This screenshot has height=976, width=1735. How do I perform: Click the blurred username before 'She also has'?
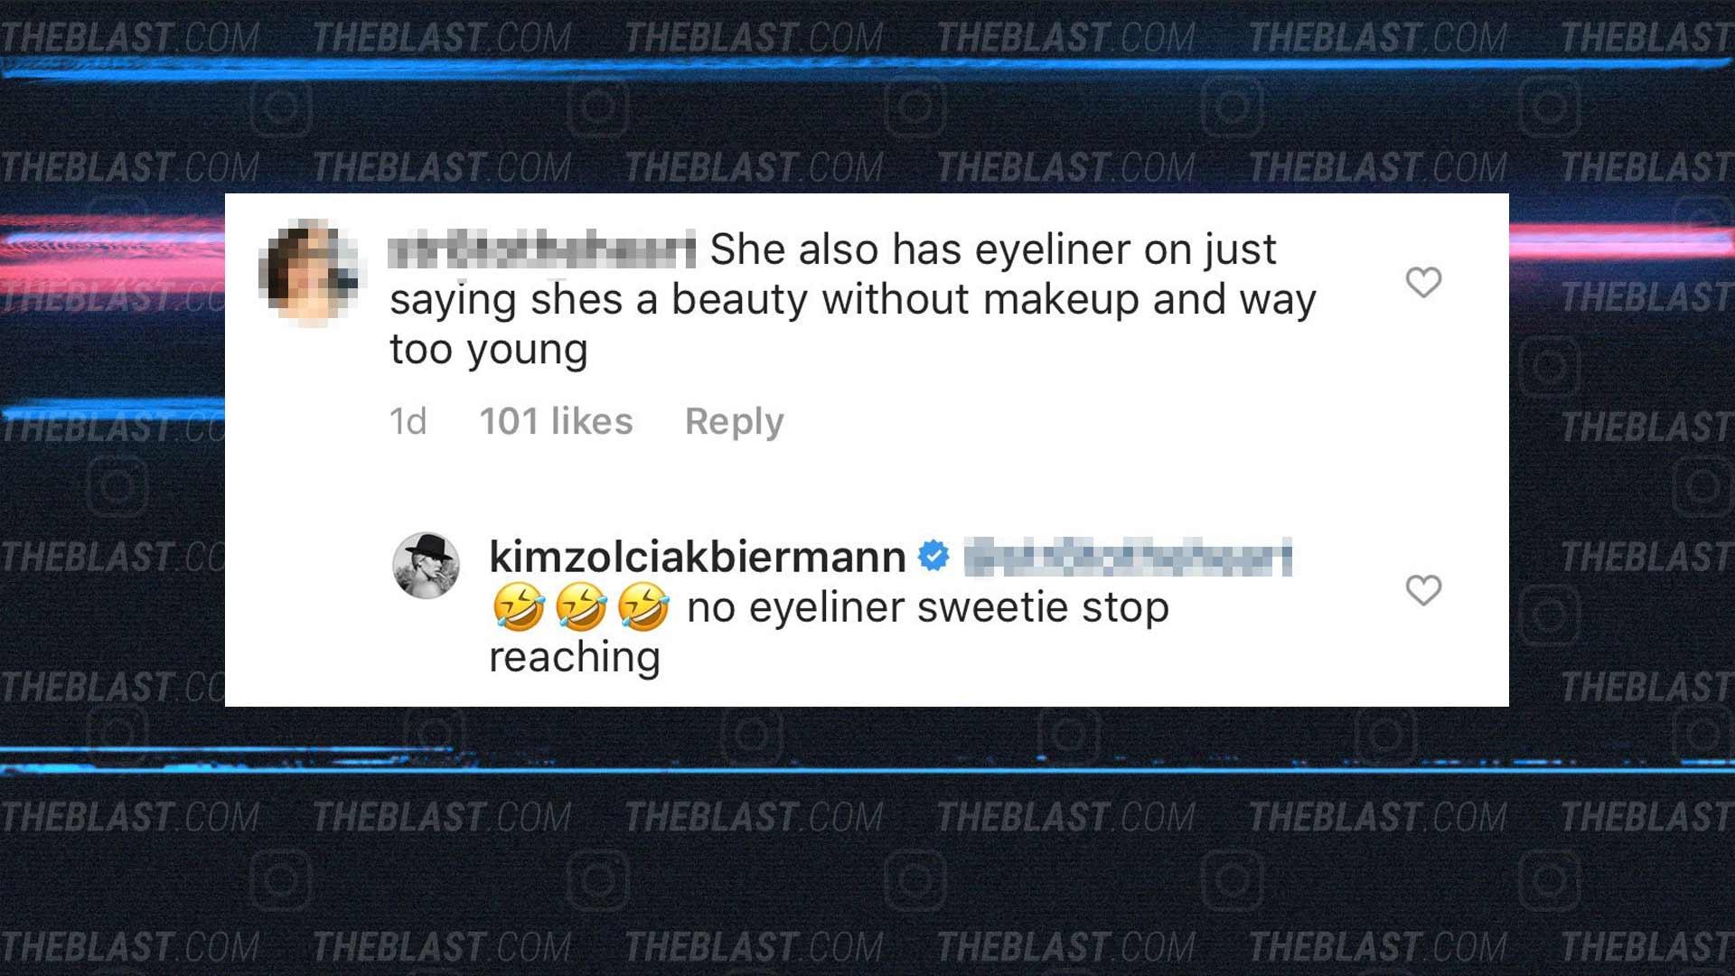[x=542, y=250]
